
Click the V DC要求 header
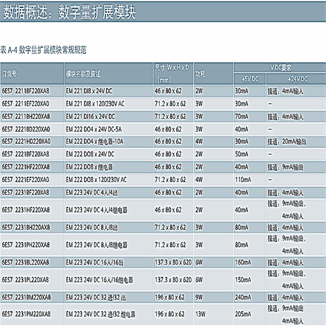281,67
